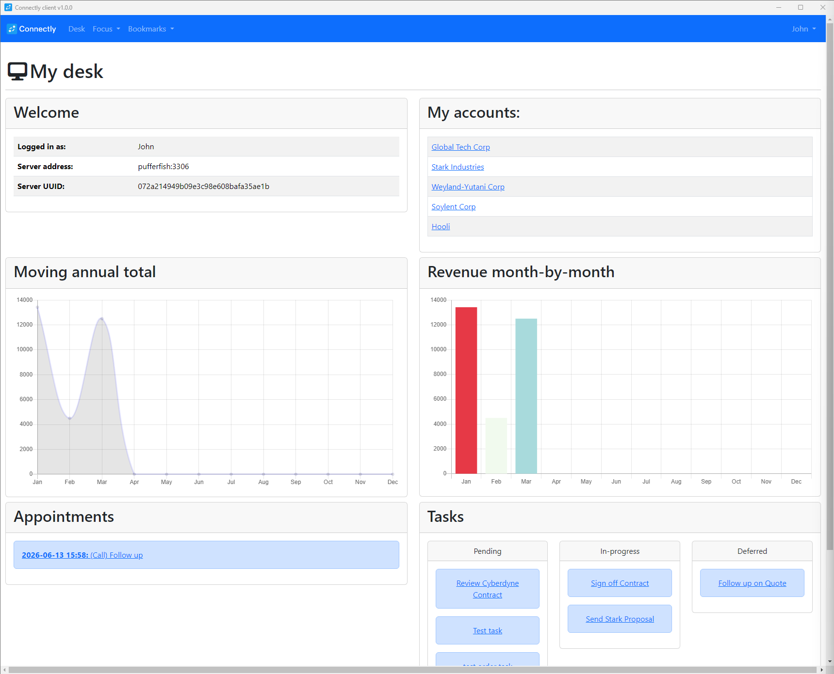The width and height of the screenshot is (834, 674).
Task: Click the March peak data point on line chart
Action: click(102, 319)
